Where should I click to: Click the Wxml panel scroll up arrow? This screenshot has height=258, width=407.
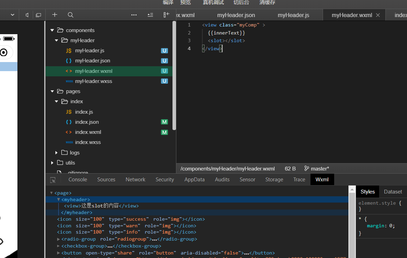352,189
